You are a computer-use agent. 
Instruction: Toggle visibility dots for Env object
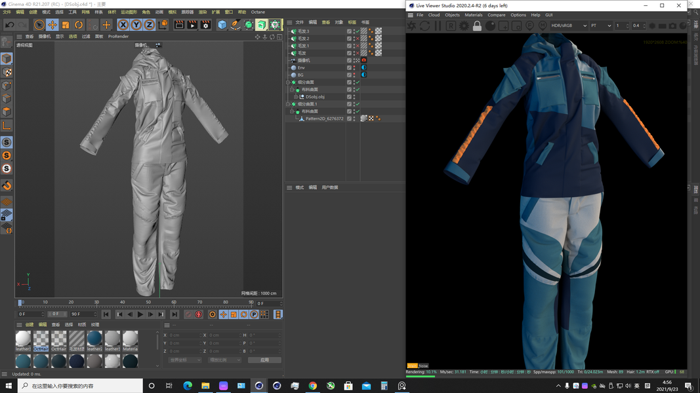355,67
